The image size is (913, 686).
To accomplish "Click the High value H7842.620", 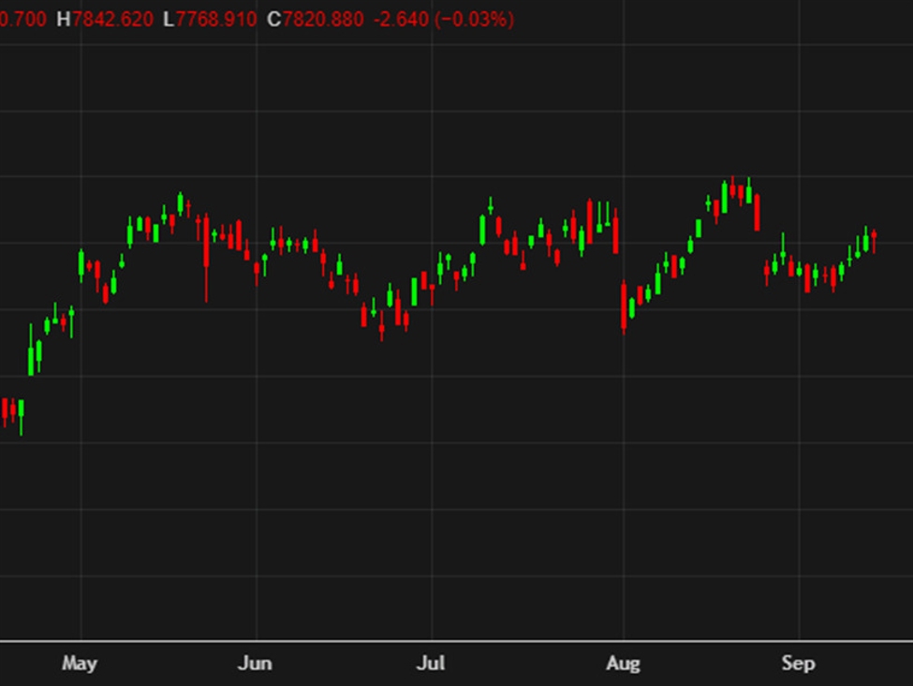I will pyautogui.click(x=105, y=19).
